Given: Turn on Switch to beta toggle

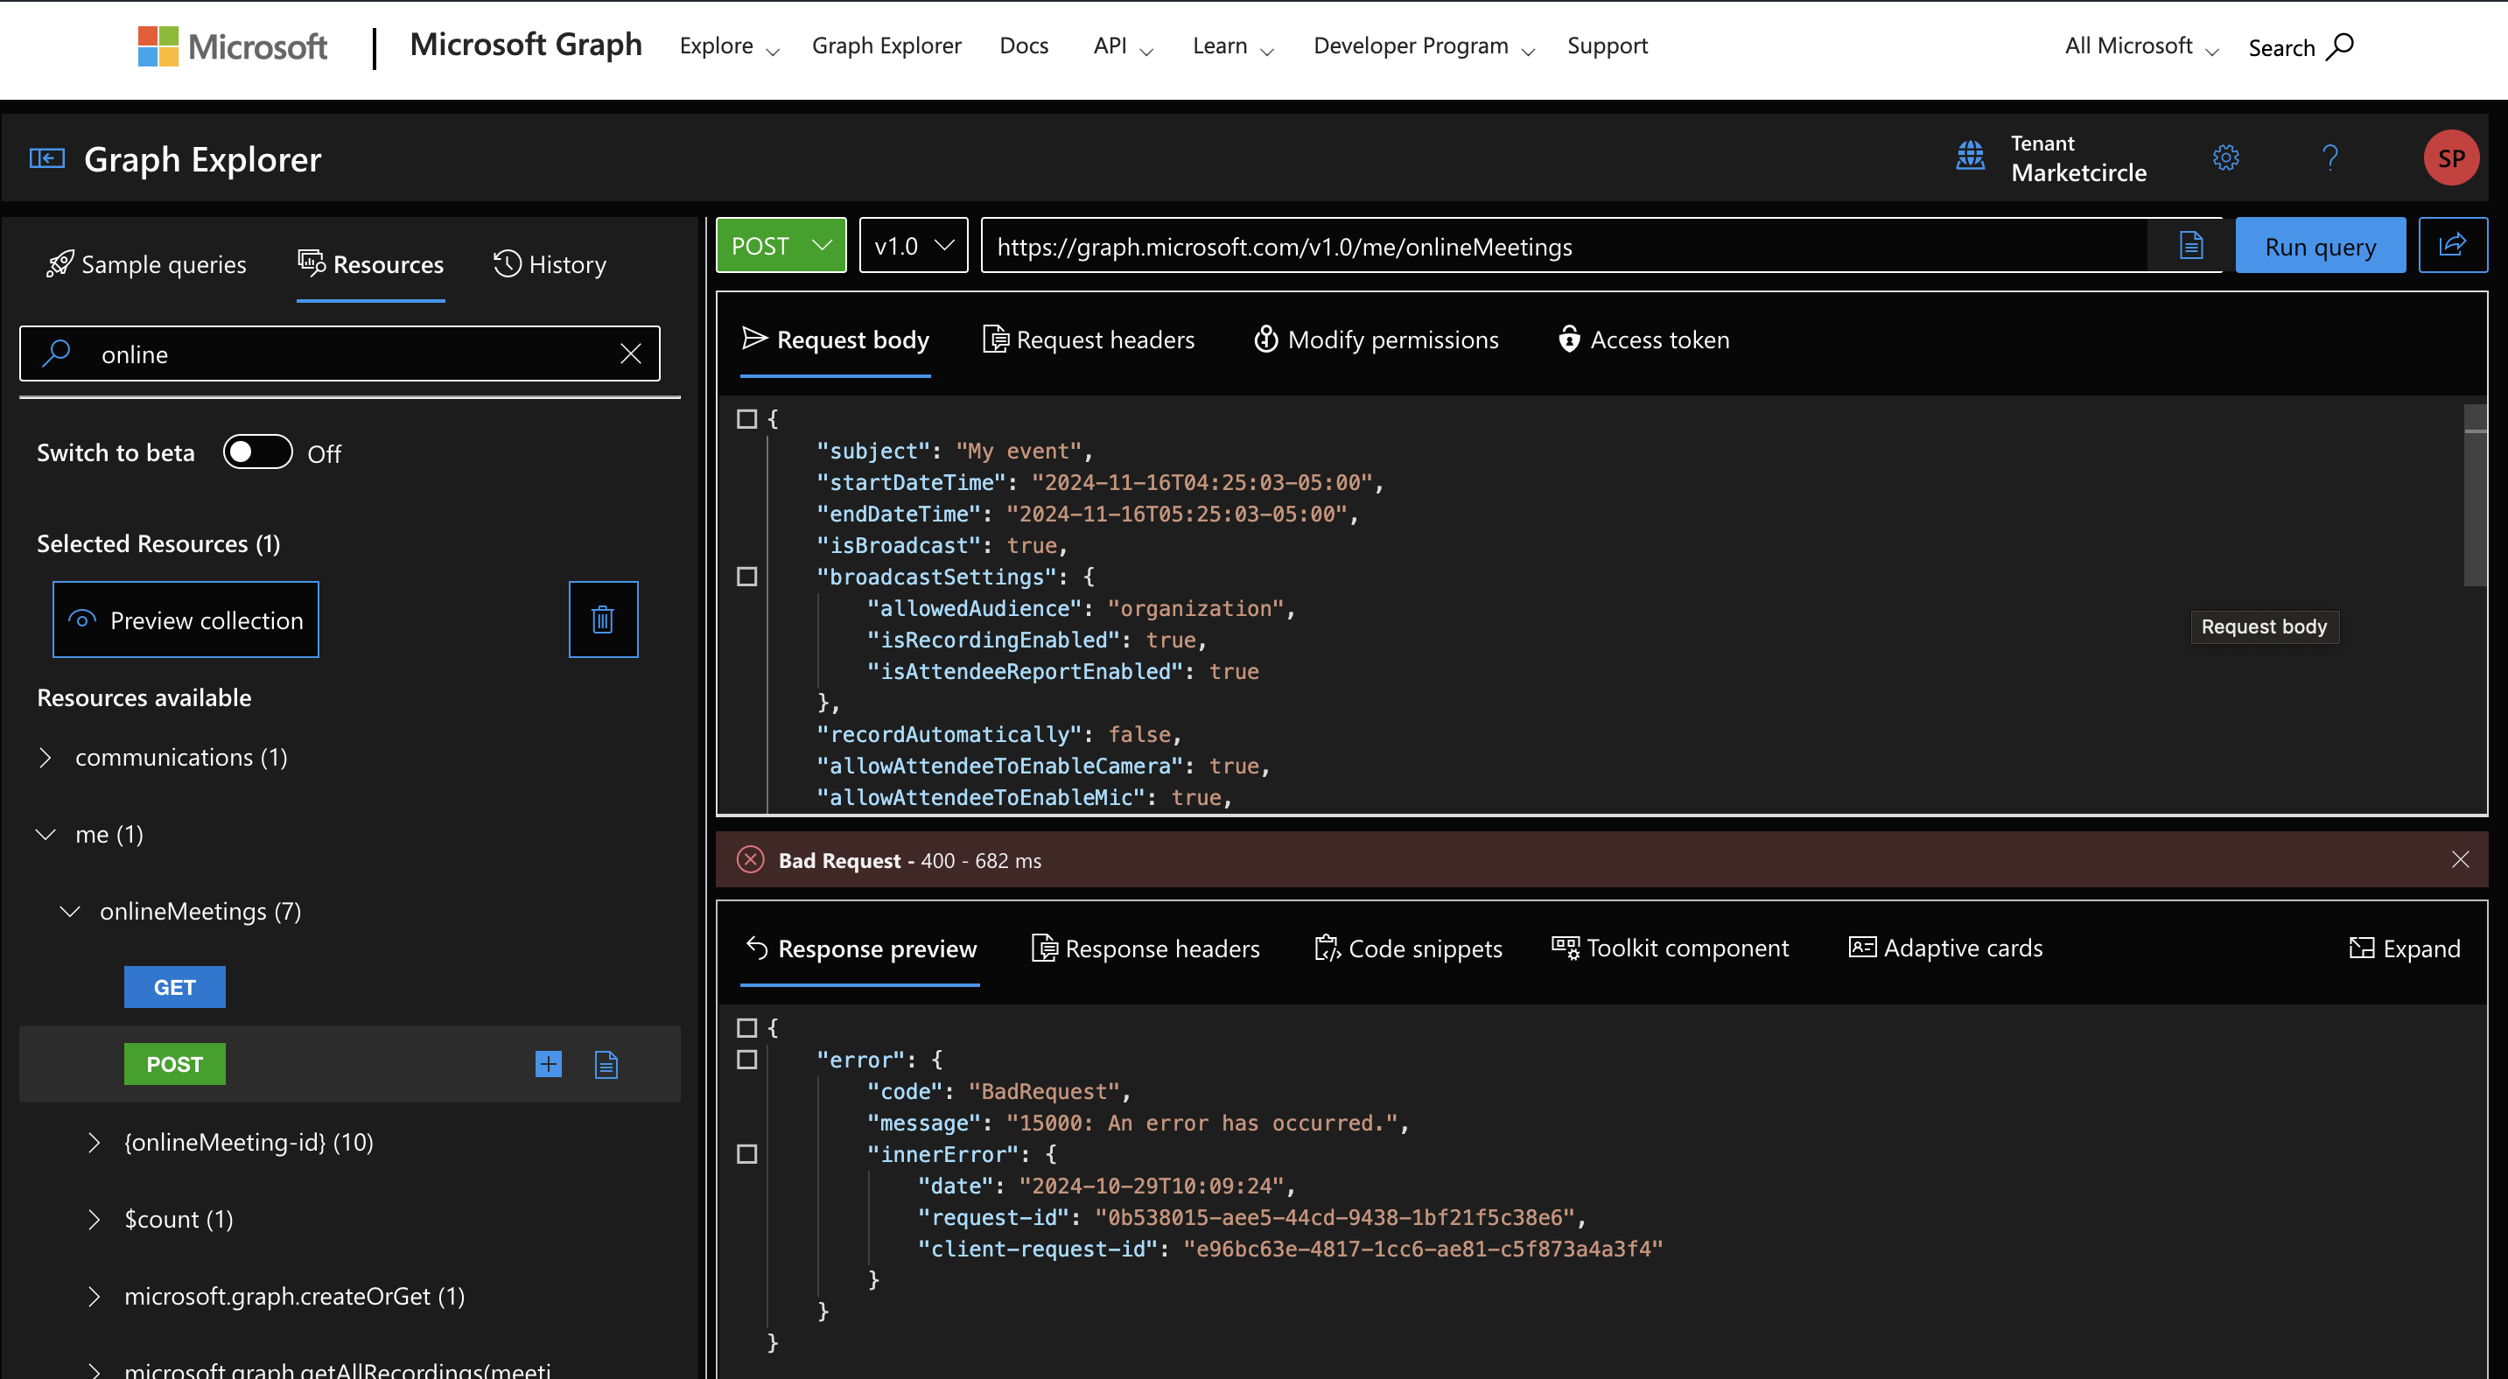Looking at the screenshot, I should [x=257, y=451].
